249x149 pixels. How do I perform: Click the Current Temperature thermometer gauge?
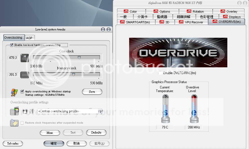coord(165,109)
